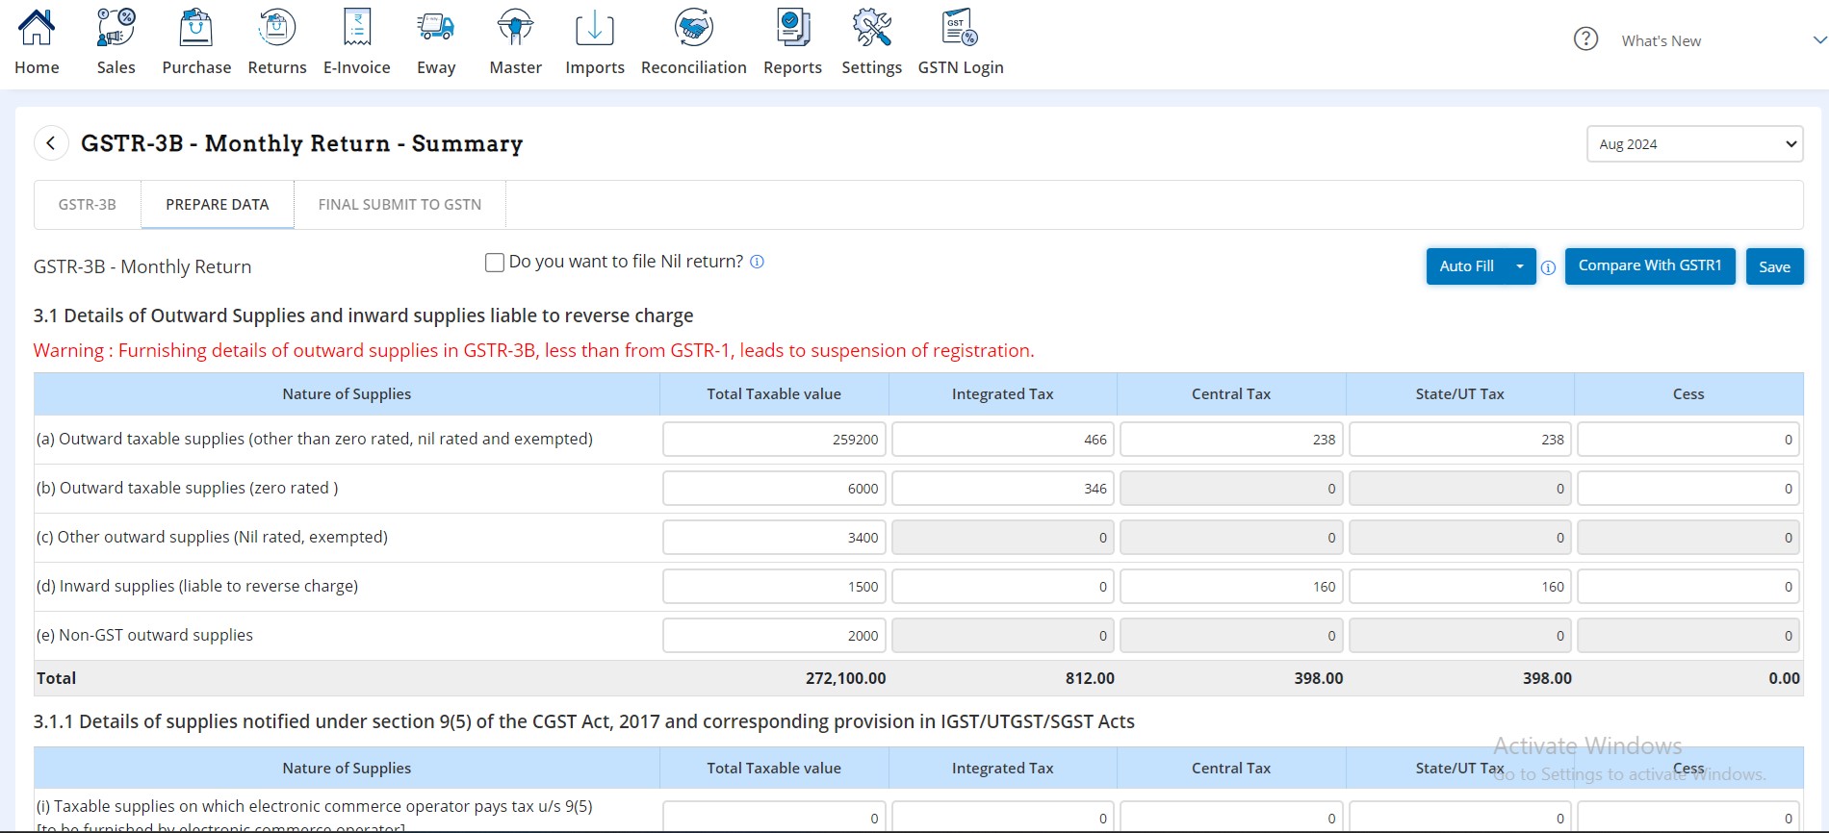Edit zero rated Integrated Tax 346

[1002, 489]
